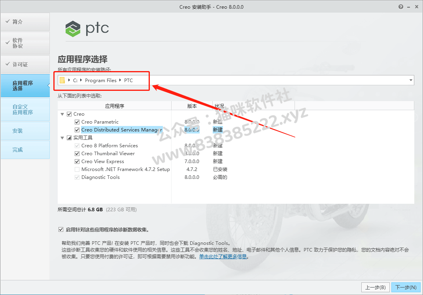Screen dimensions: 423x295
Task: Select Microsoft .NET Framework 4.7.2 Setup label
Action: 125,169
